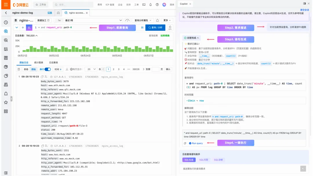
Task: Click the 描述要执行的查询需求 input field
Action: [241, 169]
